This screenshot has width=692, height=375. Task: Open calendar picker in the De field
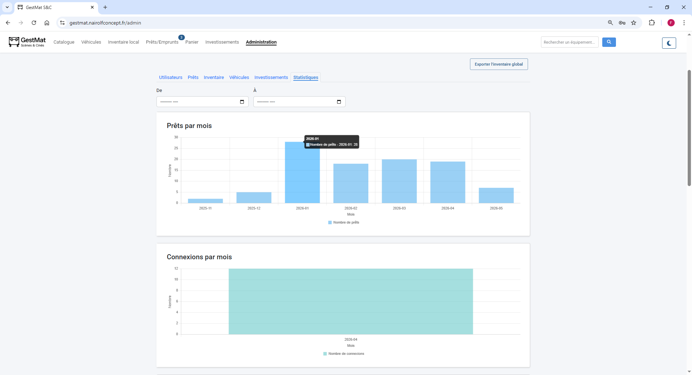coord(242,102)
